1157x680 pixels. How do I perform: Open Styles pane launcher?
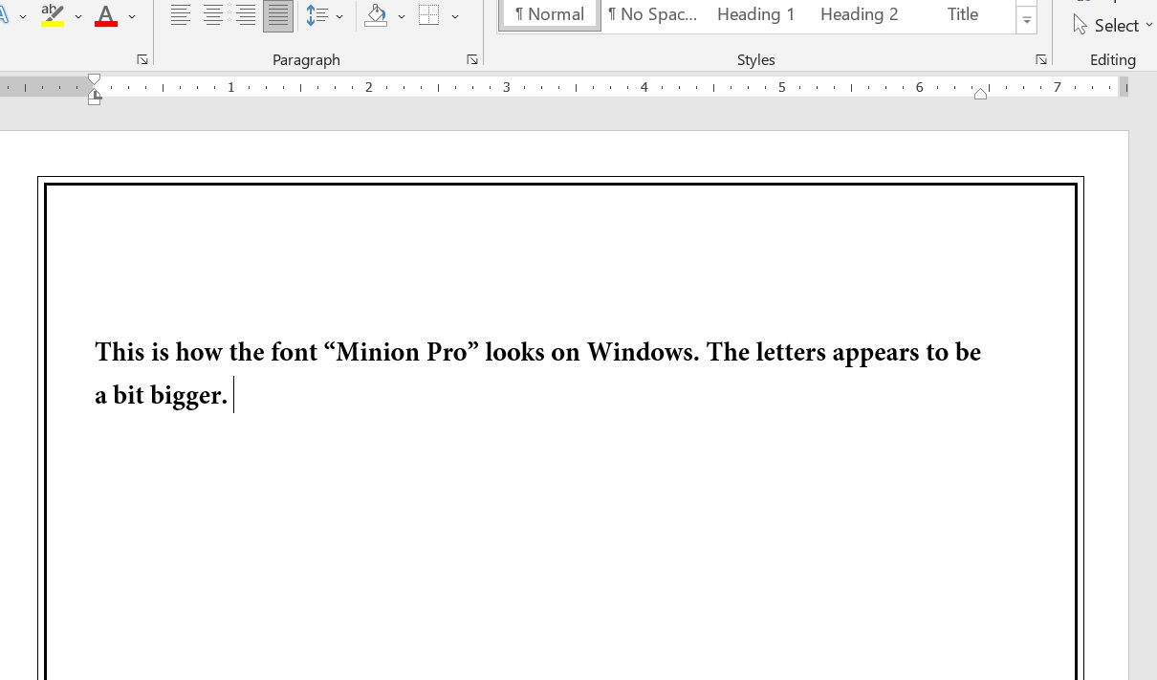point(1041,59)
